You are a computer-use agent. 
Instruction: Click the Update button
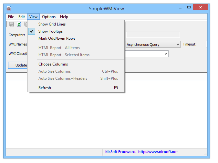point(18,65)
